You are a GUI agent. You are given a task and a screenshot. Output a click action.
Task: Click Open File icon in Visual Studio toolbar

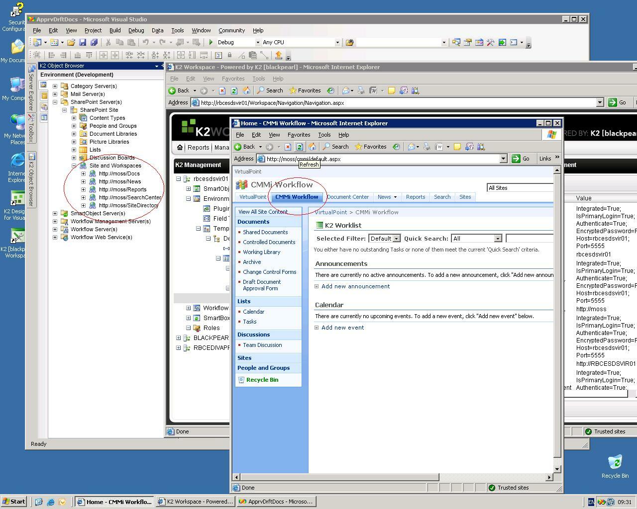click(71, 42)
